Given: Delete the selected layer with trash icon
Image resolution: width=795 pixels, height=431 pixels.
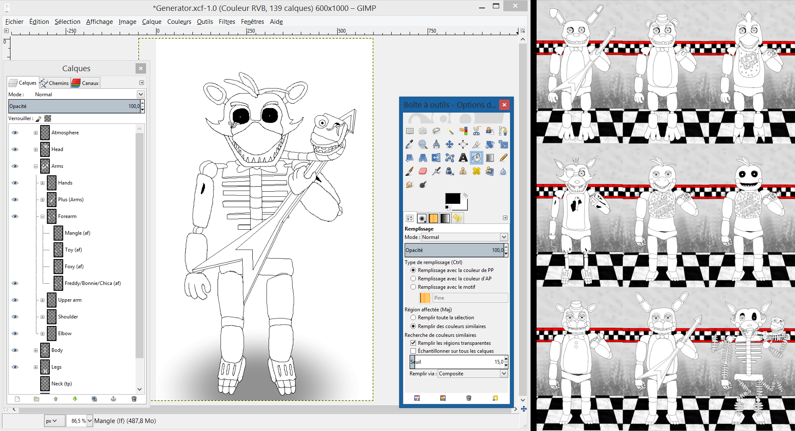Looking at the screenshot, I should coord(134,399).
